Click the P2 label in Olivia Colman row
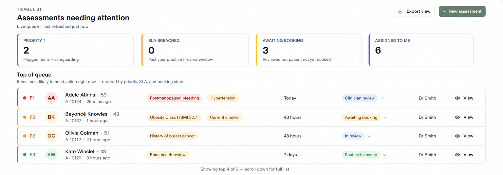503x175 pixels. click(32, 136)
